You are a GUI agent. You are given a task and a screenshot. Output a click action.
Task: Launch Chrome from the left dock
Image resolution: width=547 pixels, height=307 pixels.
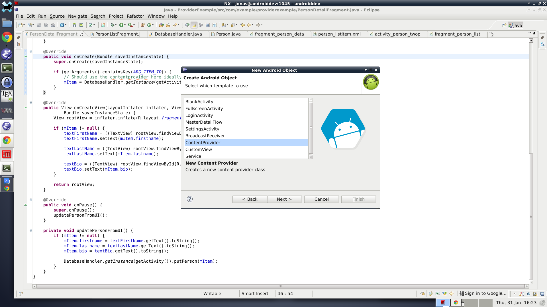click(7, 38)
